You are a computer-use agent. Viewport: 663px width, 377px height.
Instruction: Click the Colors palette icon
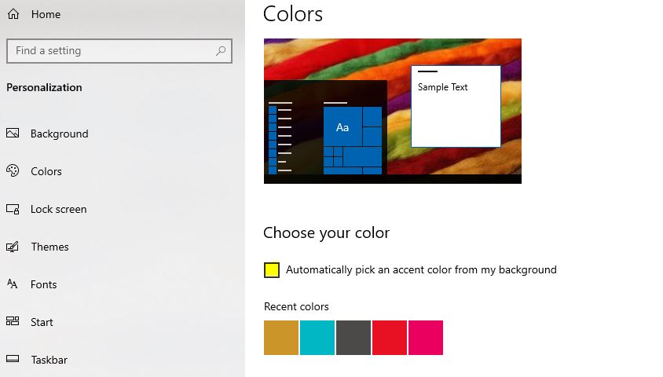click(x=13, y=170)
